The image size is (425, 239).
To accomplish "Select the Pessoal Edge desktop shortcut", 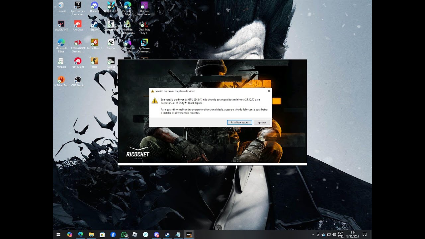I will pyautogui.click(x=127, y=9).
